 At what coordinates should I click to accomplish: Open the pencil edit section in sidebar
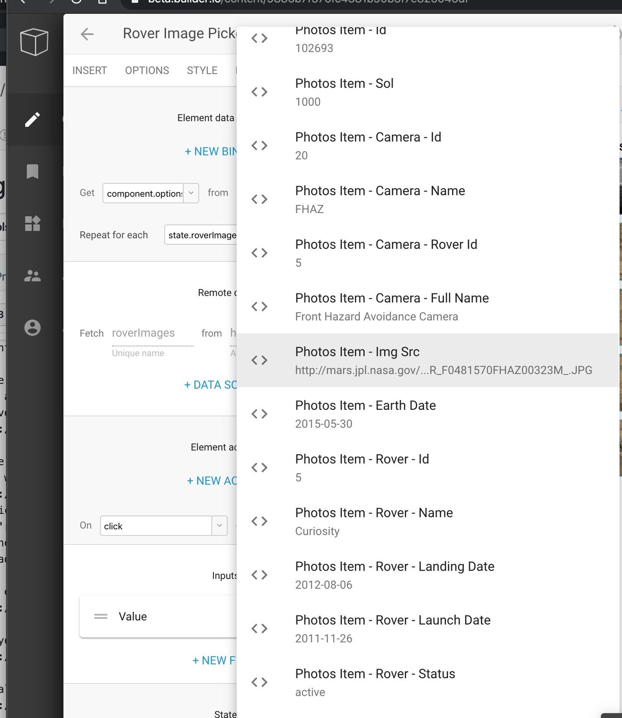click(33, 120)
